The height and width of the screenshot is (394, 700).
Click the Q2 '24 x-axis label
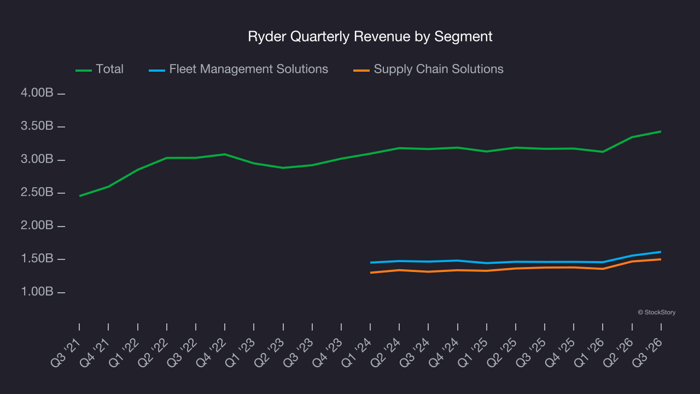coord(386,353)
